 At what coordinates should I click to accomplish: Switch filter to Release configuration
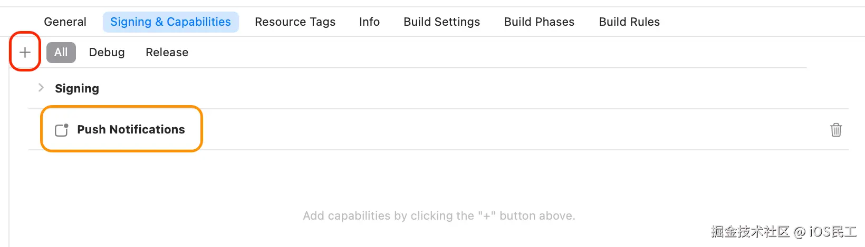coord(167,52)
